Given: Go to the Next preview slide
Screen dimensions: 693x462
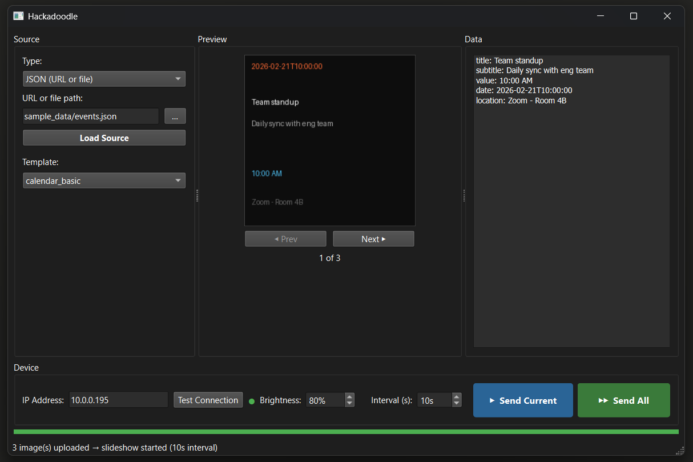Looking at the screenshot, I should coord(373,239).
